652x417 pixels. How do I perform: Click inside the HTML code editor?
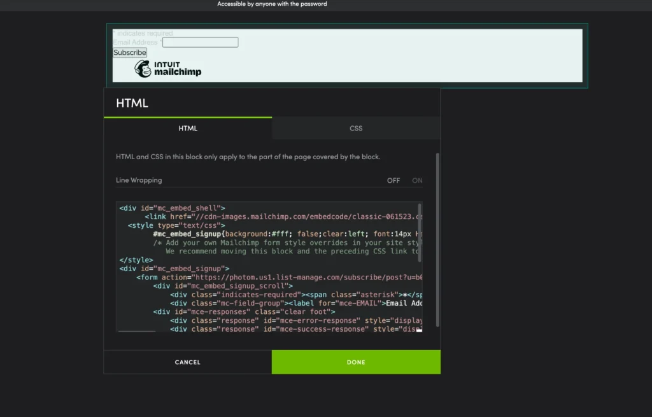tap(255, 267)
